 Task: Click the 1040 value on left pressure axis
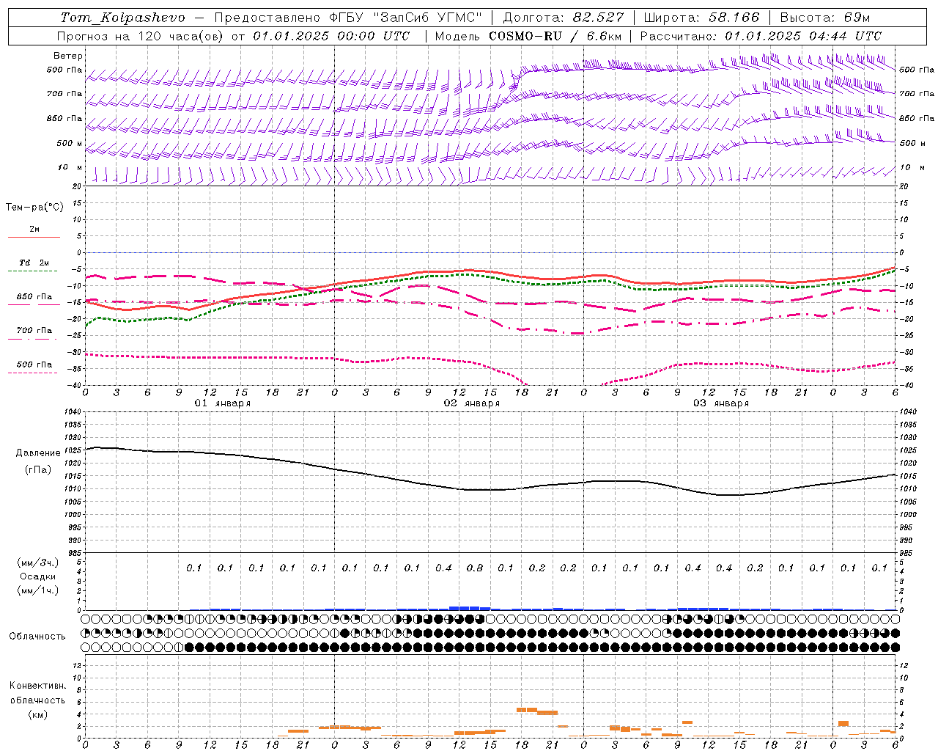[72, 412]
